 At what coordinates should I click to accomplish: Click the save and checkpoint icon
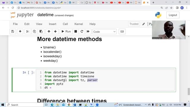[x=12, y=32]
